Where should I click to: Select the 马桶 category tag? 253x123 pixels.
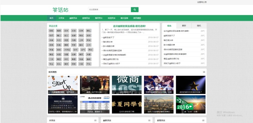[x=74, y=40]
